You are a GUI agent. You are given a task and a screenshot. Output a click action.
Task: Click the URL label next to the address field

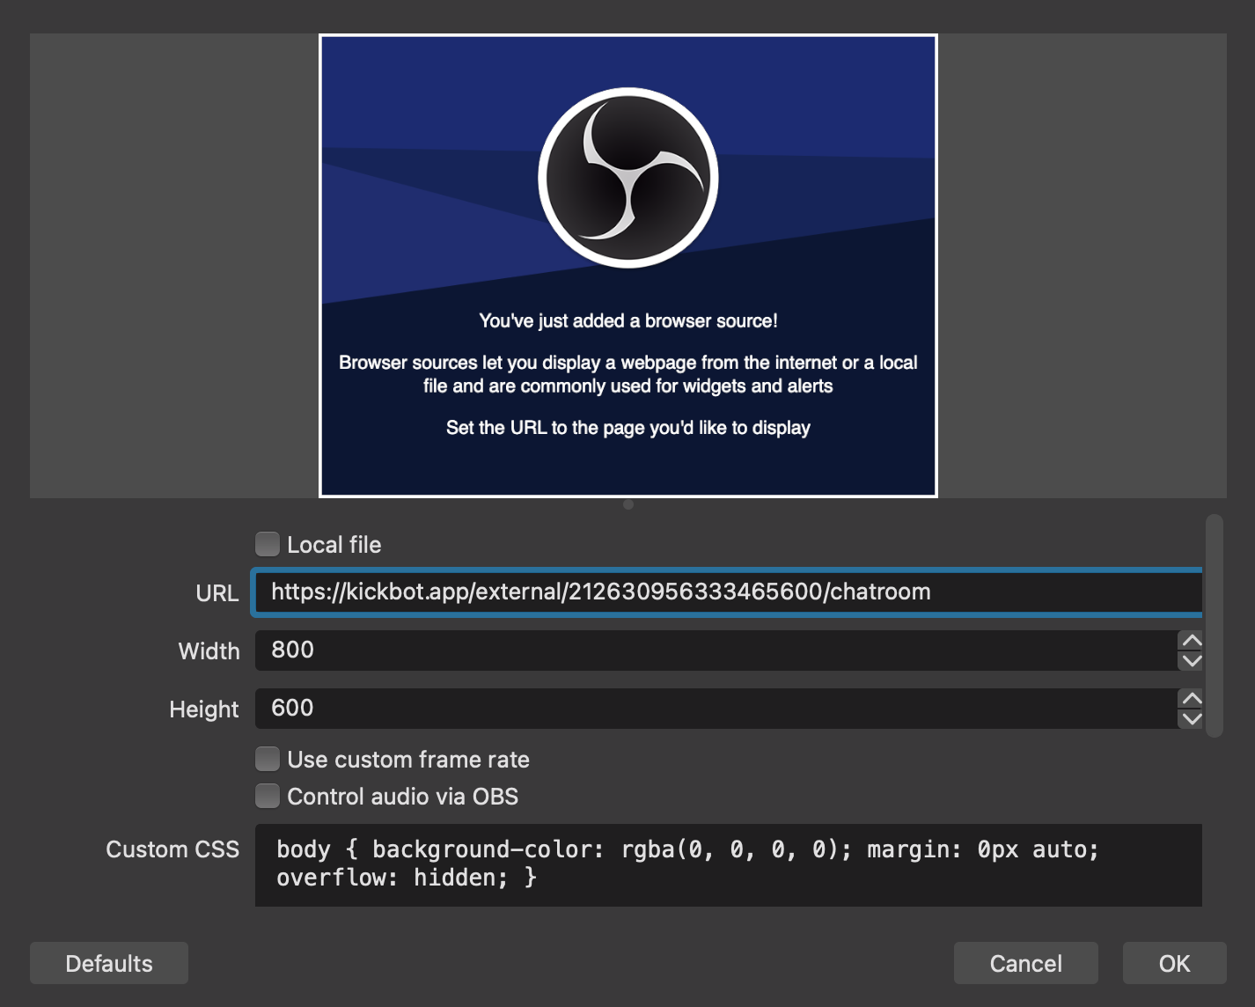pyautogui.click(x=217, y=593)
